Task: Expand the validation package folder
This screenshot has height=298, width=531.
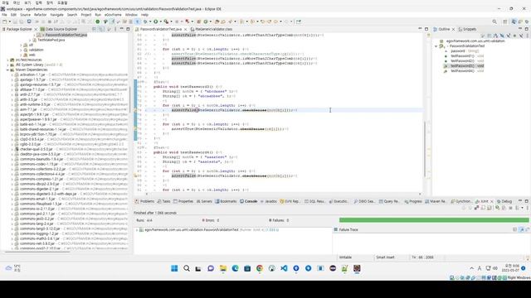Action: pos(21,50)
